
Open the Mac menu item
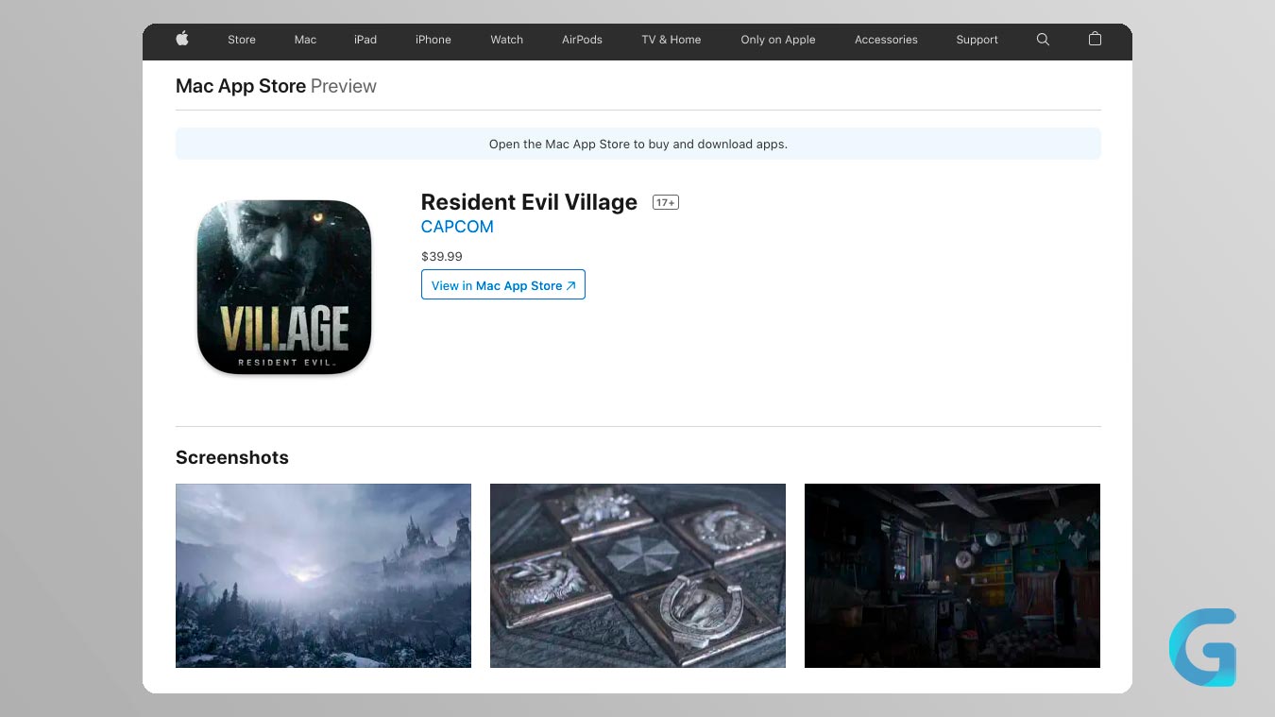pyautogui.click(x=305, y=40)
